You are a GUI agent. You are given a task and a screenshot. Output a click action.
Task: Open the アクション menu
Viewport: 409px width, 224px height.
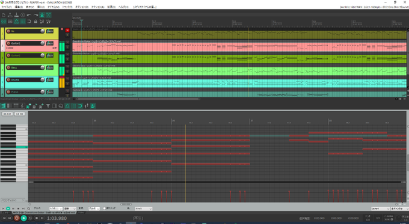(x=98, y=7)
